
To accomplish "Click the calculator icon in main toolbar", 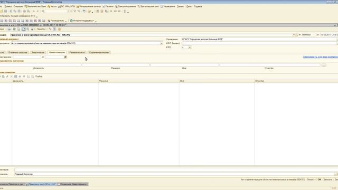I will point(98,11).
